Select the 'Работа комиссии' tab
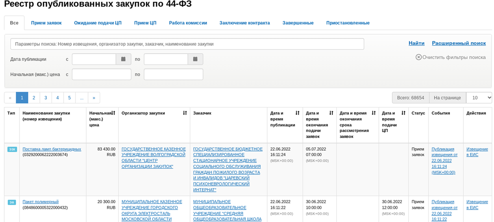The width and height of the screenshot is (494, 222). tap(188, 23)
